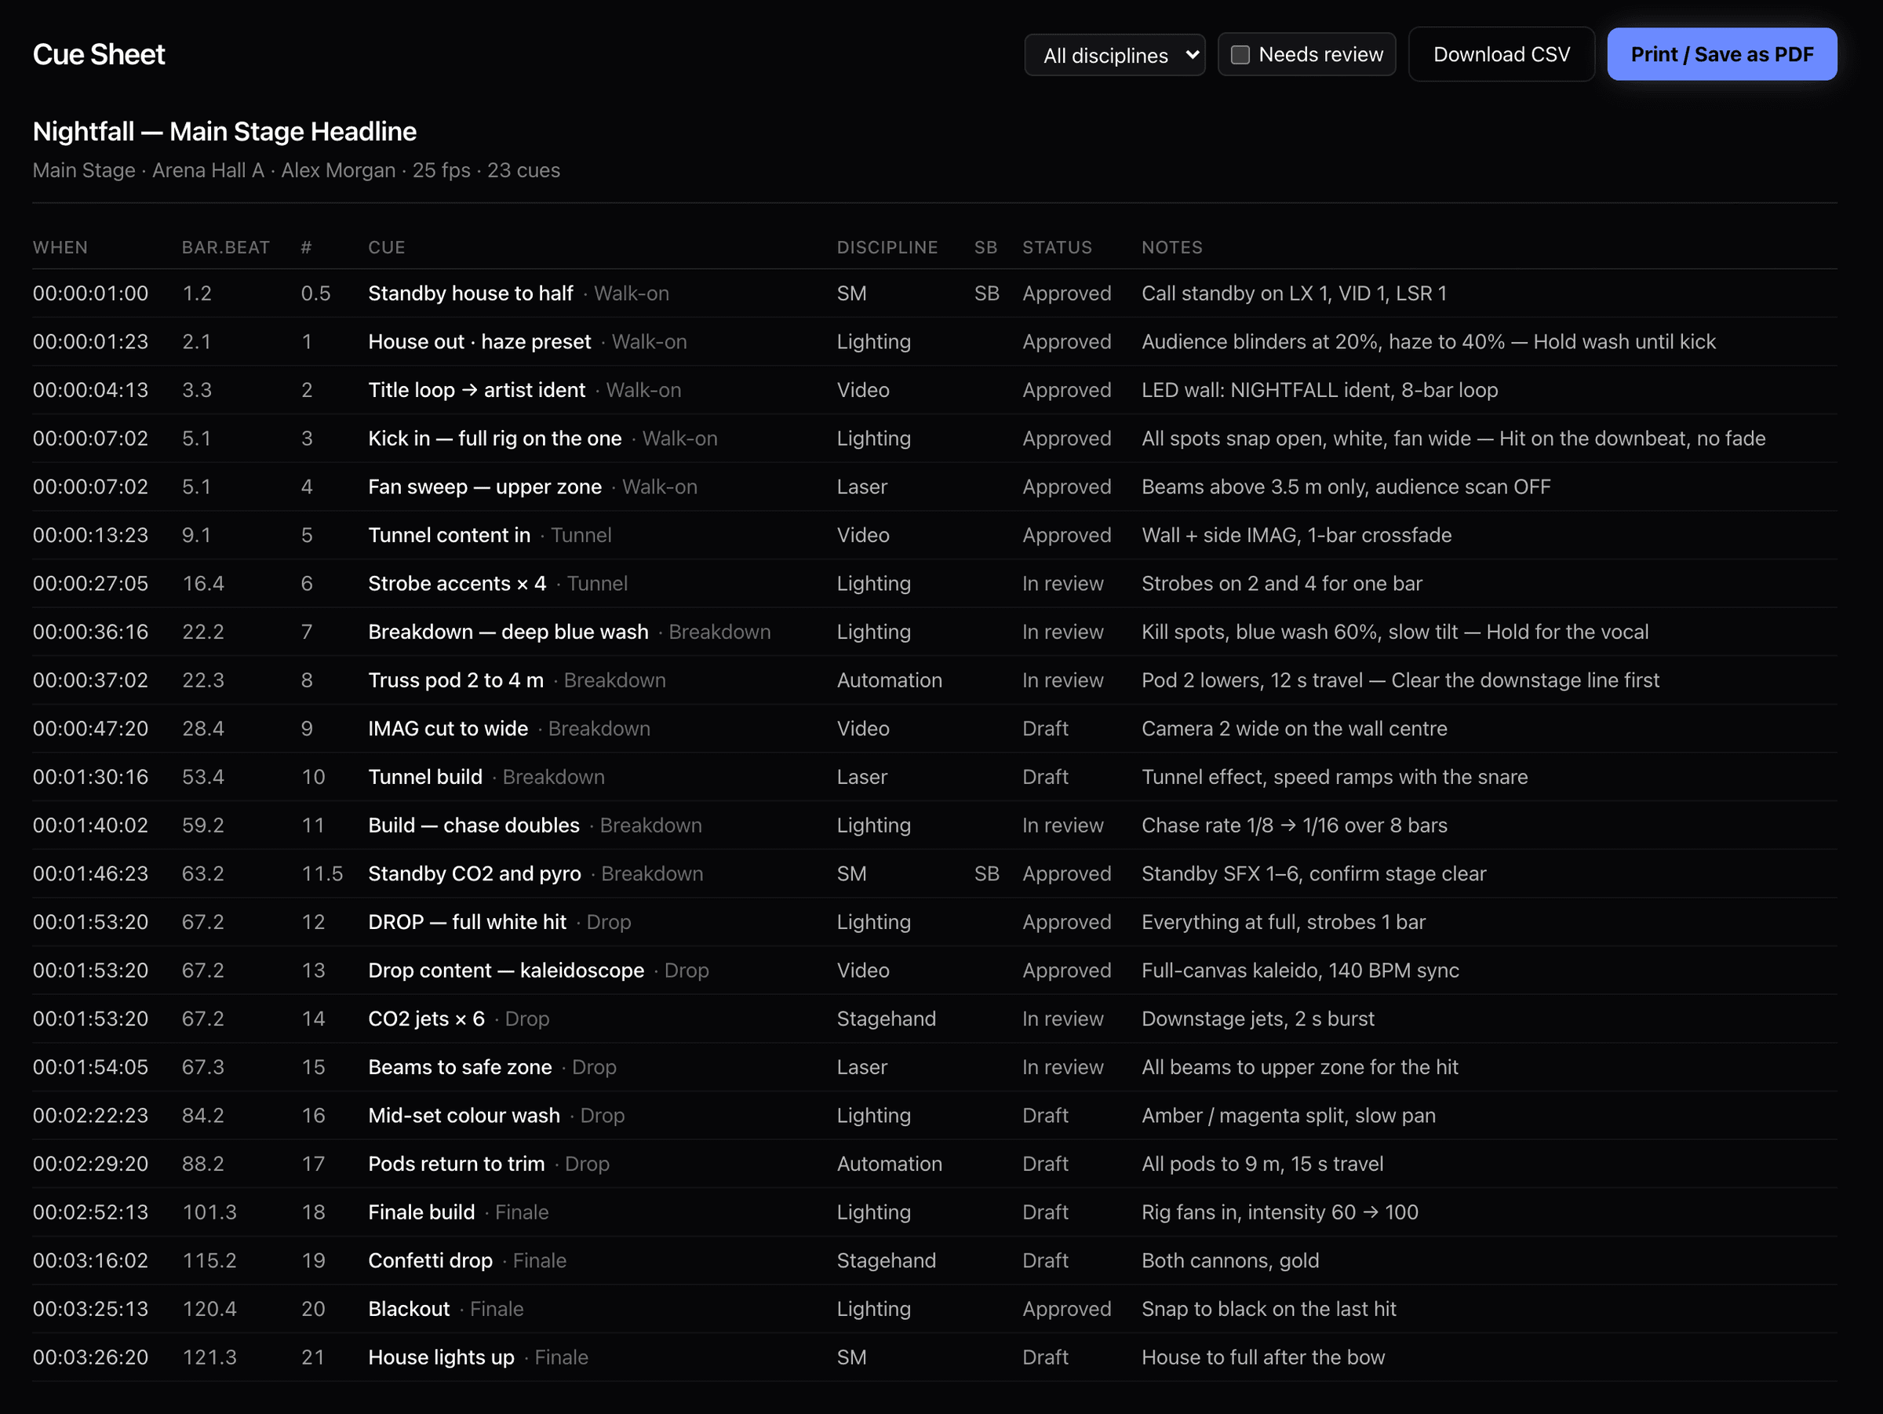
Task: Click Print / Save as PDF button
Action: click(x=1721, y=54)
